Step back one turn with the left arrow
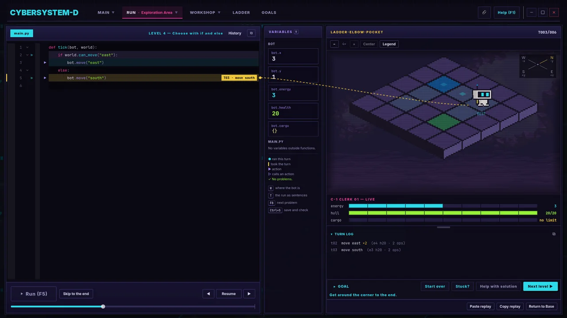The height and width of the screenshot is (318, 567). pos(208,294)
